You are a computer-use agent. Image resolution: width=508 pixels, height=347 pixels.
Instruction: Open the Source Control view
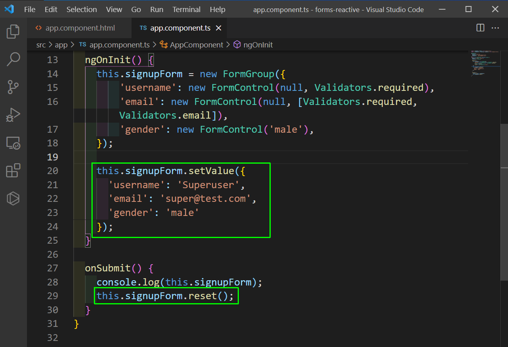click(13, 87)
